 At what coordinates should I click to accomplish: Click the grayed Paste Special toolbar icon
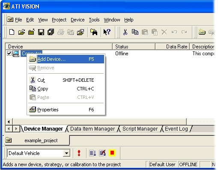point(155,32)
